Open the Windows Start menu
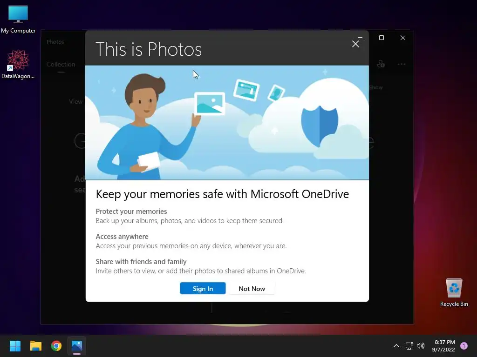 tap(15, 346)
